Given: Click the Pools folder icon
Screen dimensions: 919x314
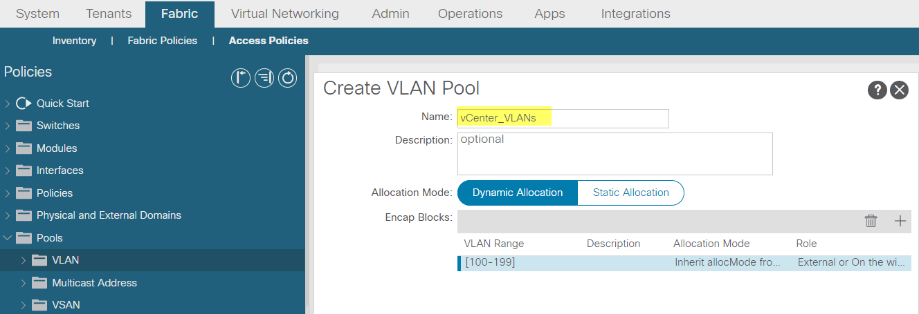Looking at the screenshot, I should point(24,238).
